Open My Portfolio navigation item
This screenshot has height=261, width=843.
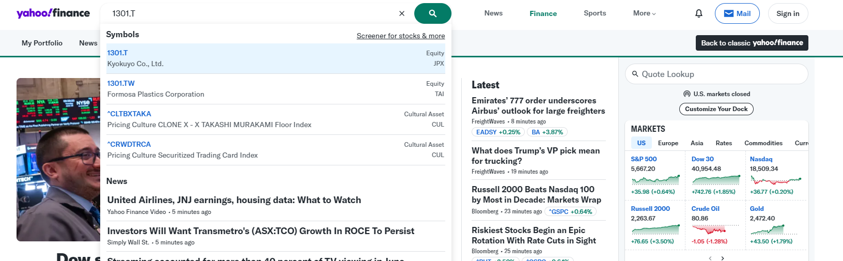click(x=42, y=43)
